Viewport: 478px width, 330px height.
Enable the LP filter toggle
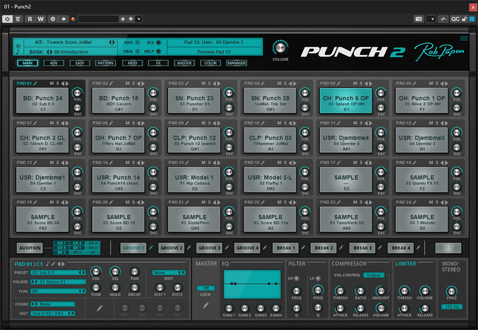[318, 278]
